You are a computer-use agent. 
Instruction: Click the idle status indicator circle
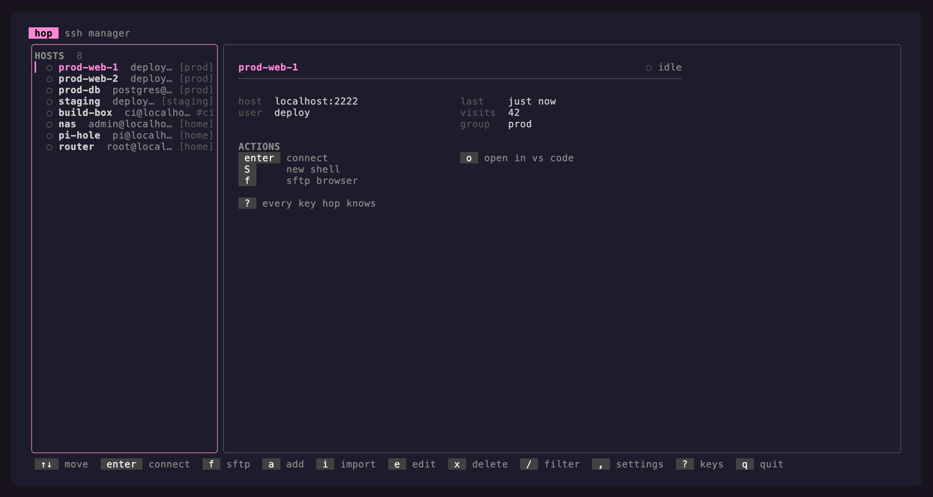[649, 68]
